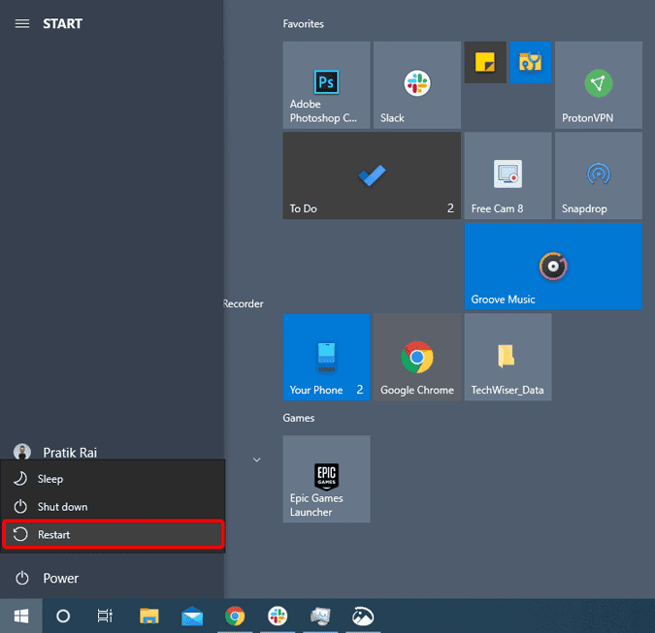Launch Google Chrome from Start tiles
Image resolution: width=655 pixels, height=633 pixels.
click(x=417, y=357)
